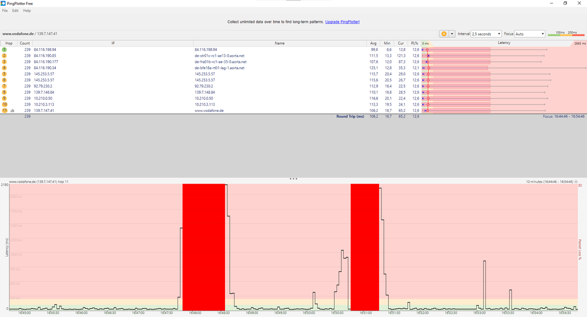Select IP cell 84.116.190.177
Image resolution: width=587 pixels, height=317 pixels.
tap(46, 62)
